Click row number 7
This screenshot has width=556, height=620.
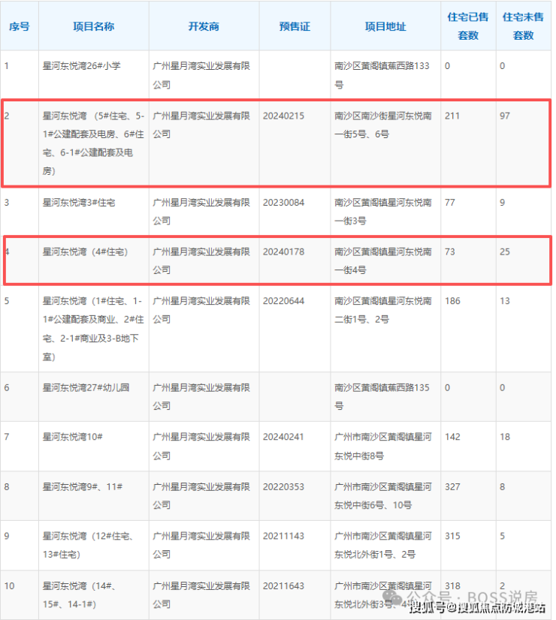tap(7, 437)
